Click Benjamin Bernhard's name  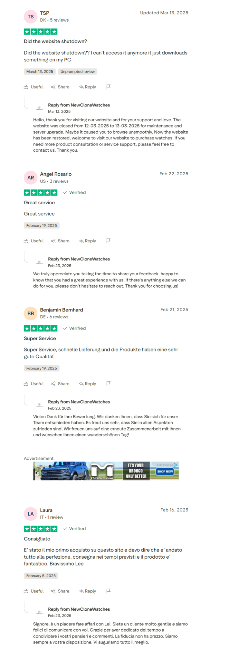61,310
